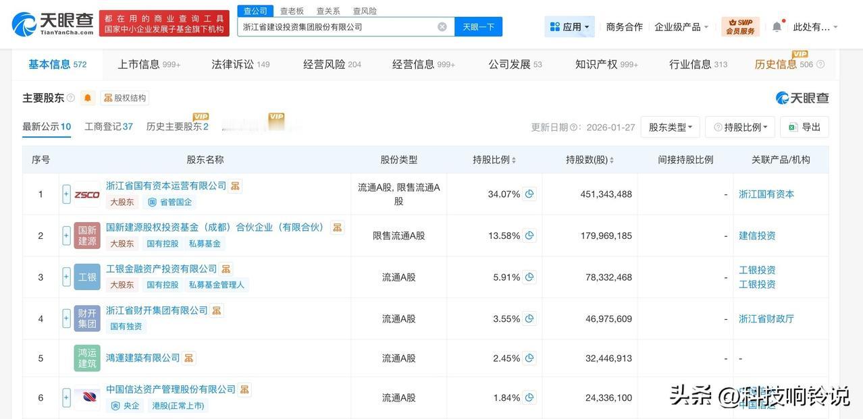This screenshot has width=863, height=419.
Task: Open the 鸿运建筑 logo tile
Action: [x=87, y=358]
